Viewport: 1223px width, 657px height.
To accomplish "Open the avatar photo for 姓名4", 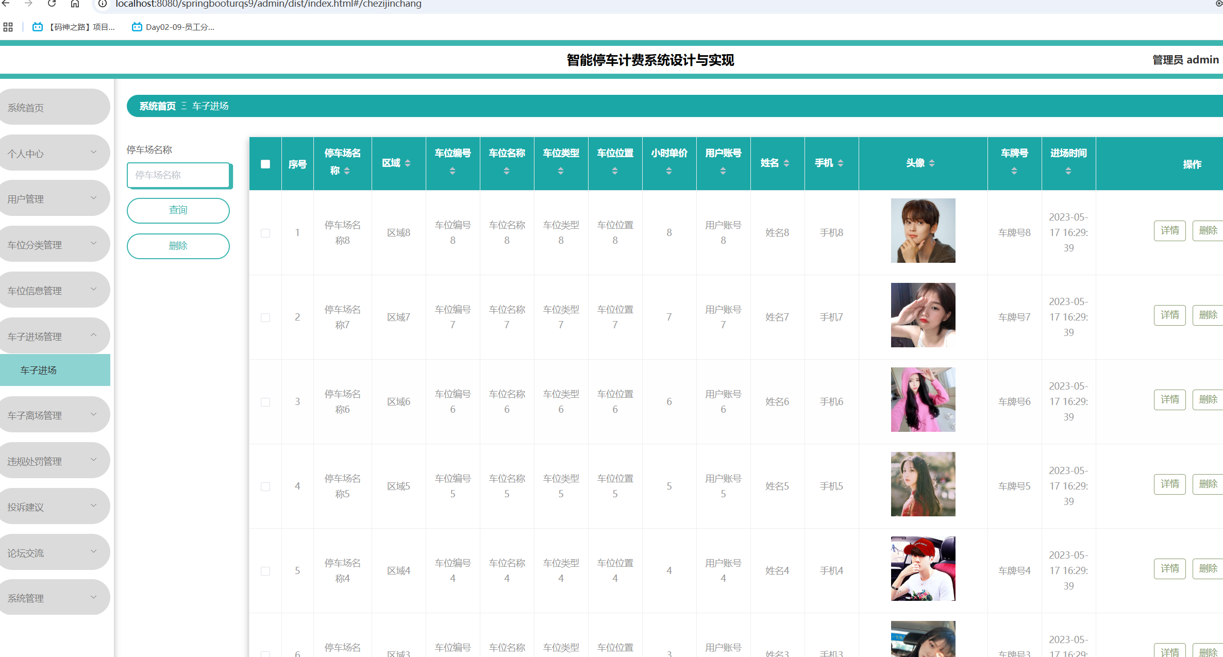I will pyautogui.click(x=923, y=568).
